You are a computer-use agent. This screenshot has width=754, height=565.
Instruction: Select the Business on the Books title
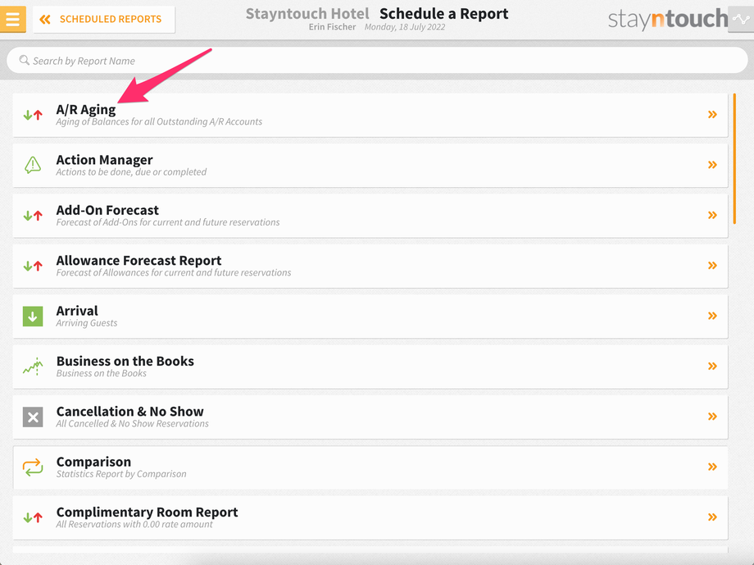(x=125, y=361)
